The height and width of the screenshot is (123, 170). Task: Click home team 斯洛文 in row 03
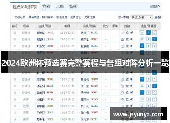40,46
